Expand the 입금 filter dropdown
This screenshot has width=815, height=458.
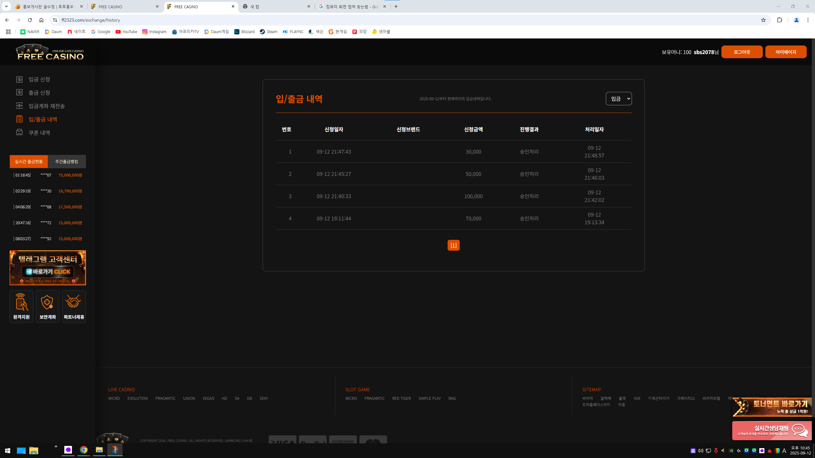(619, 99)
